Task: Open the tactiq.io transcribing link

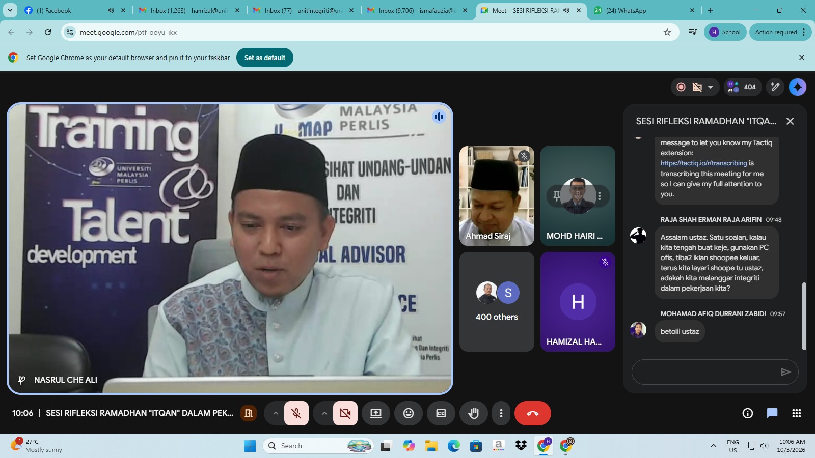Action: 703,163
